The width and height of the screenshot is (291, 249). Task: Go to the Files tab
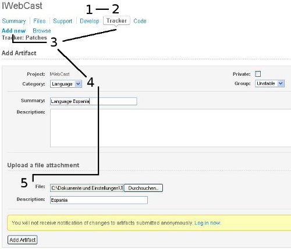tap(40, 21)
